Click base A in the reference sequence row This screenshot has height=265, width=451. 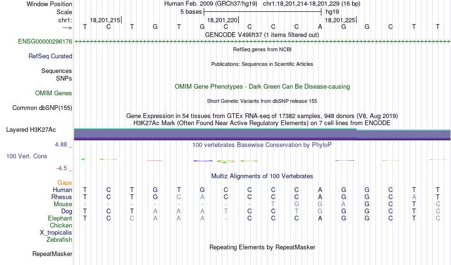coord(320,27)
